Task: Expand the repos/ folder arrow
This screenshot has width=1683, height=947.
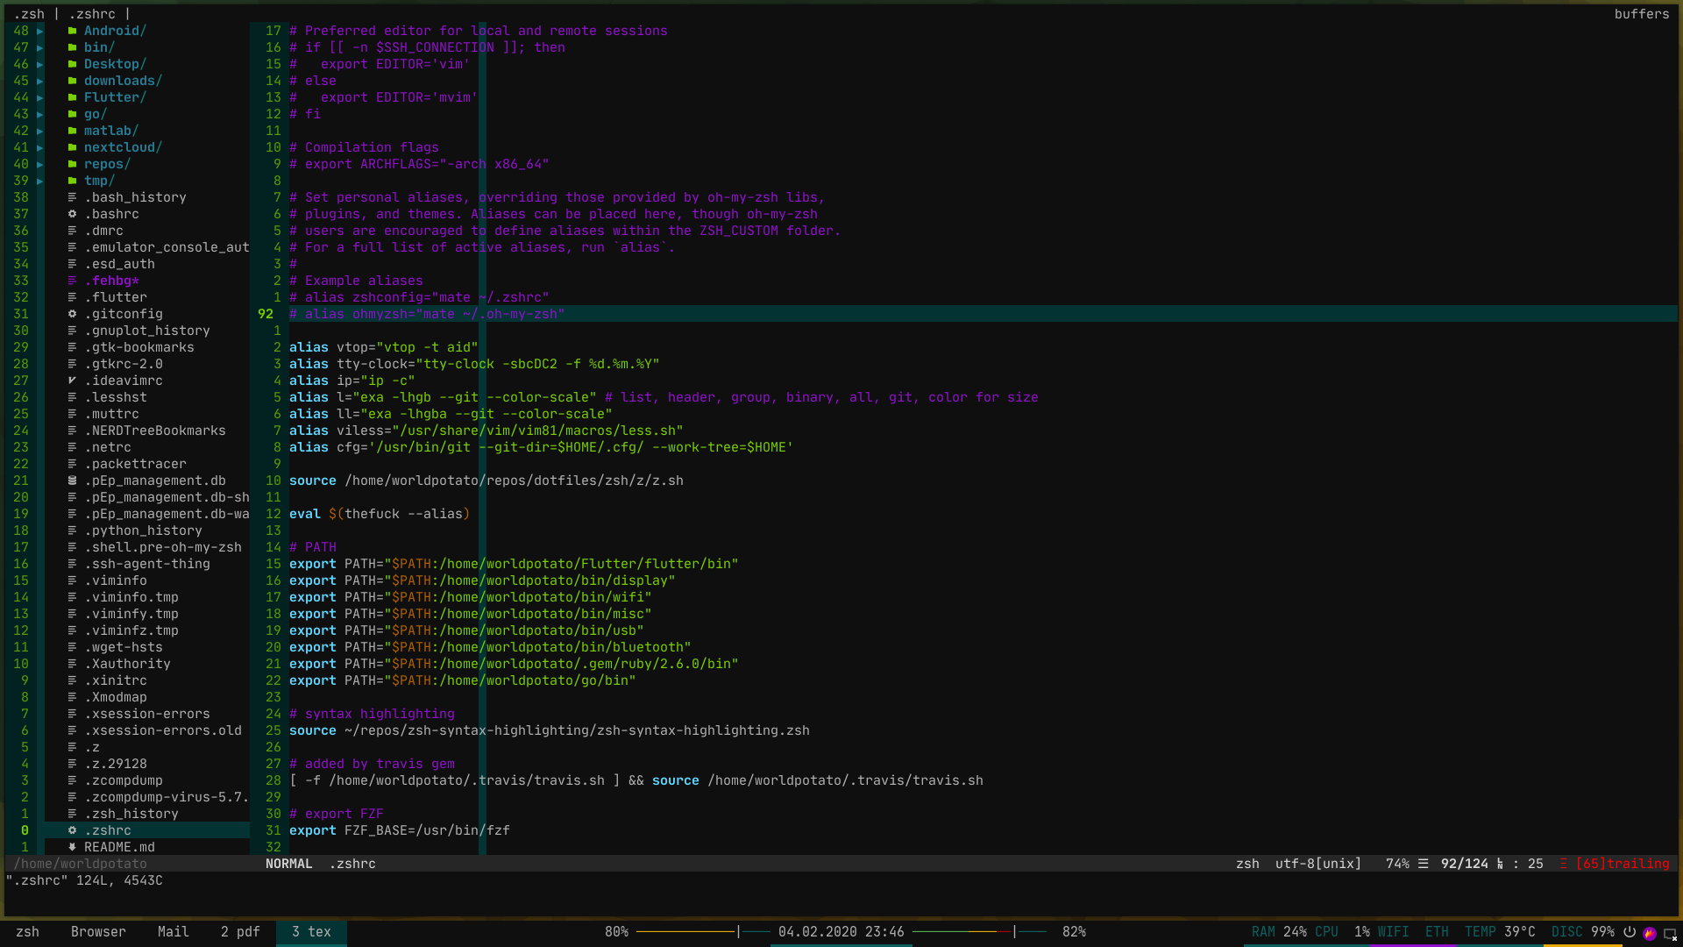Action: pos(40,164)
